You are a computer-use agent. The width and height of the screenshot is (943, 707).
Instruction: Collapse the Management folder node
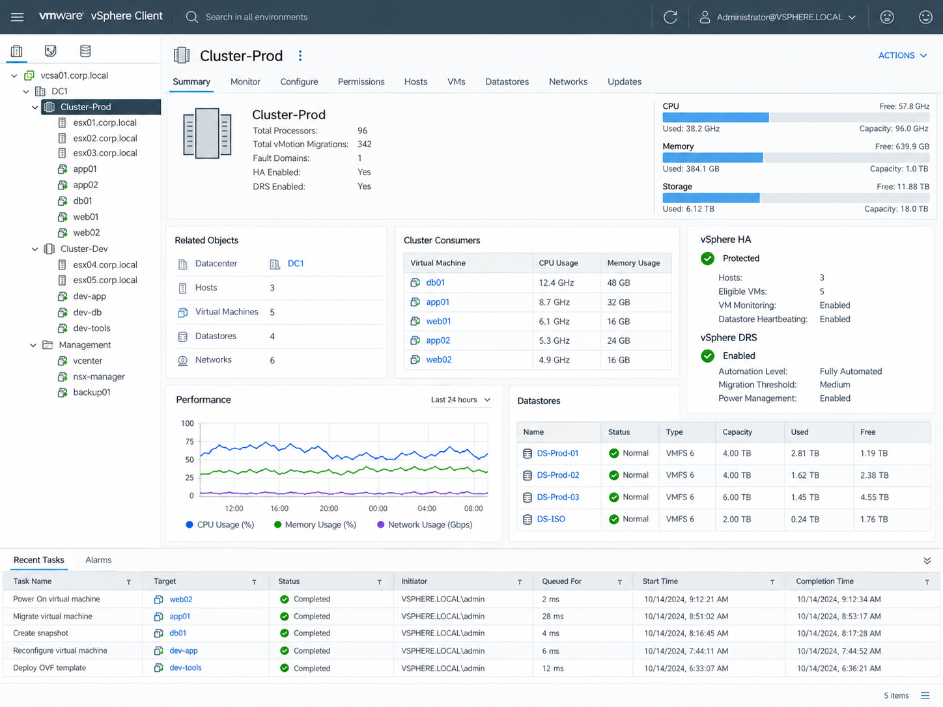coord(33,345)
